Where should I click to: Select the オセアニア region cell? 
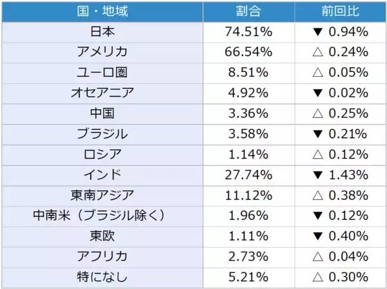pos(102,93)
